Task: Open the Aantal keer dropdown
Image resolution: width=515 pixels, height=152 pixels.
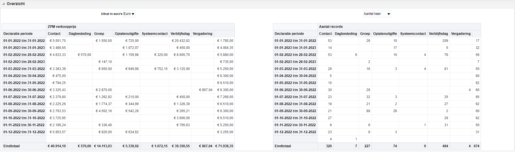Action: click(x=377, y=14)
